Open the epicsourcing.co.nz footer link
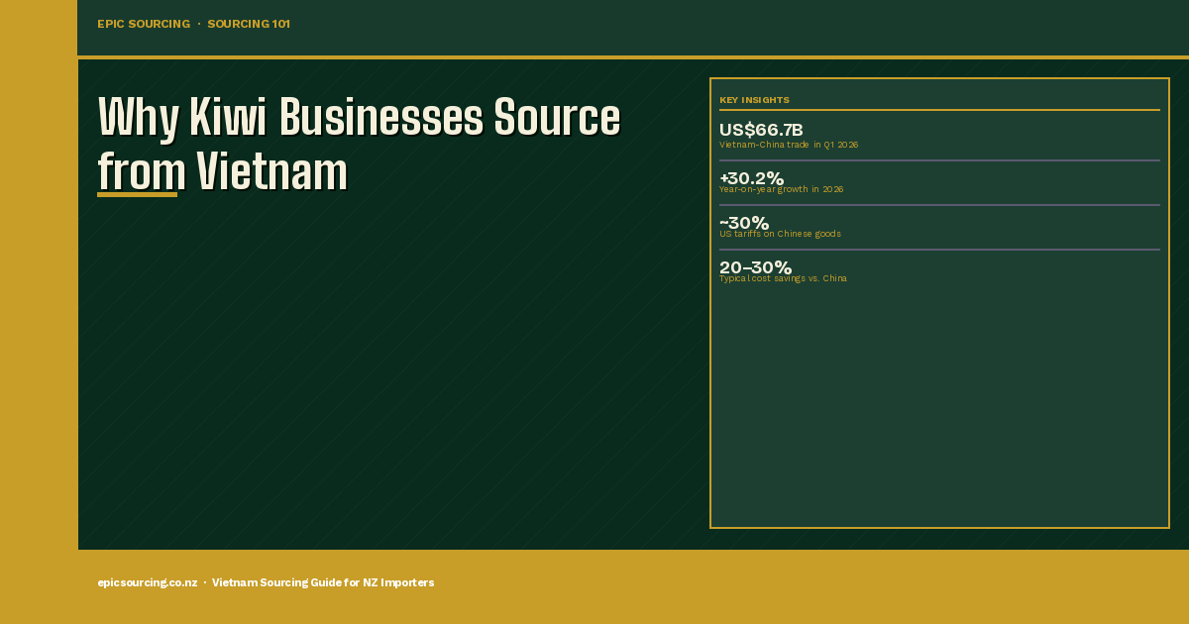Viewport: 1189px width, 624px height. (x=147, y=582)
